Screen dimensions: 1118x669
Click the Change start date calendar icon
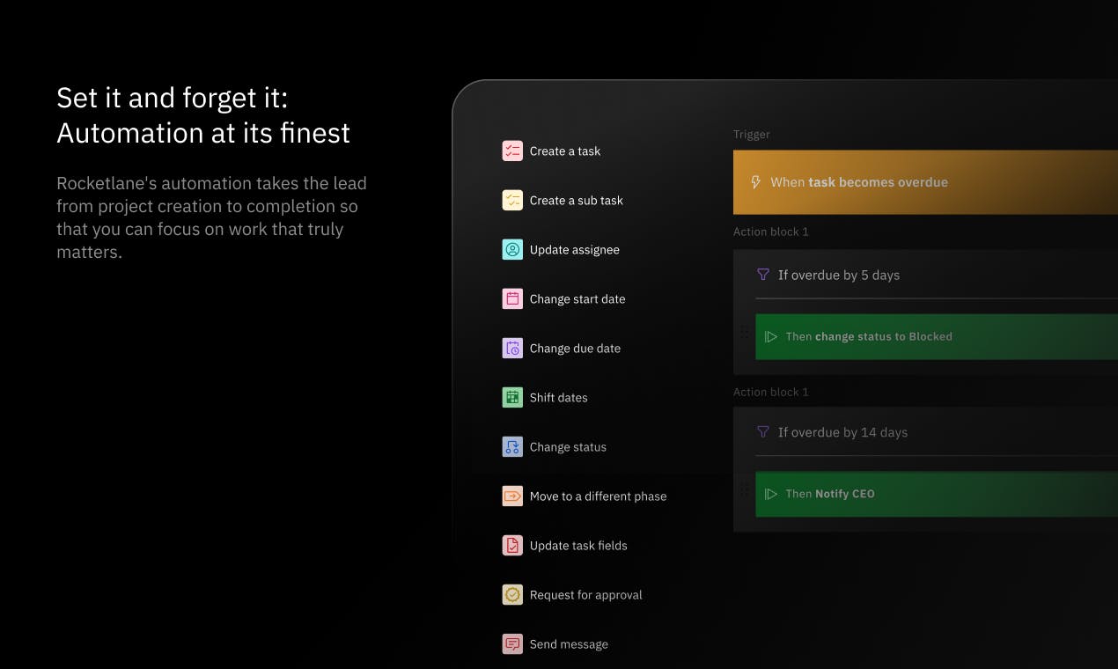pos(512,298)
